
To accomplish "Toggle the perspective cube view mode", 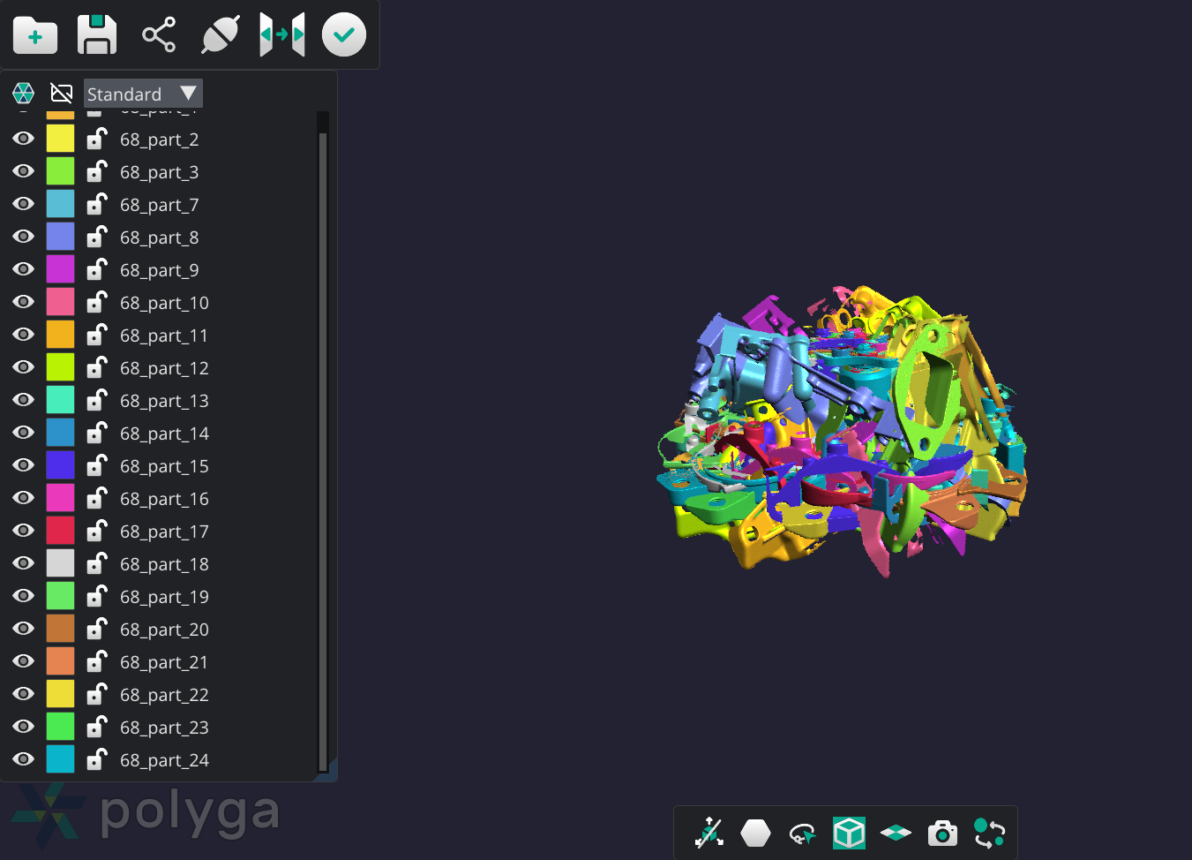I will (849, 831).
